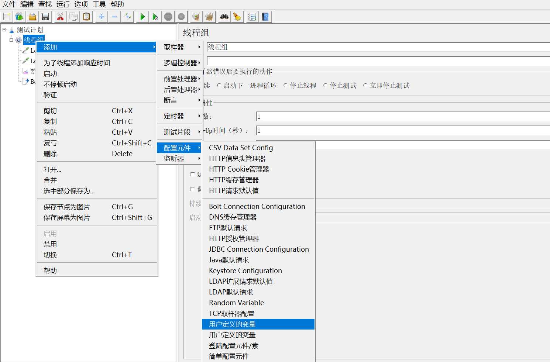
Task: Click the Ramp-Up时间 field
Action: pyautogui.click(x=403, y=131)
